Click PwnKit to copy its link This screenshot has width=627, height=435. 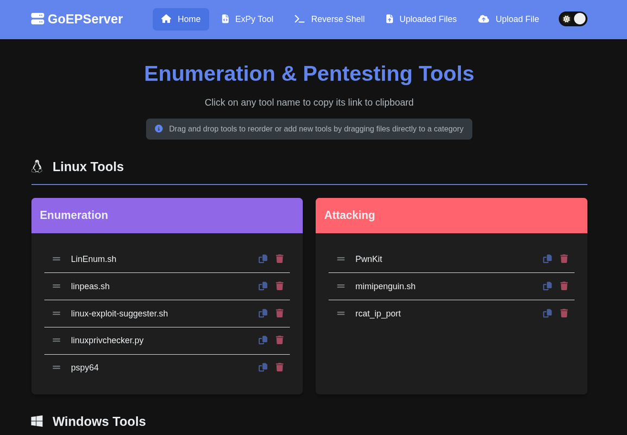369,259
